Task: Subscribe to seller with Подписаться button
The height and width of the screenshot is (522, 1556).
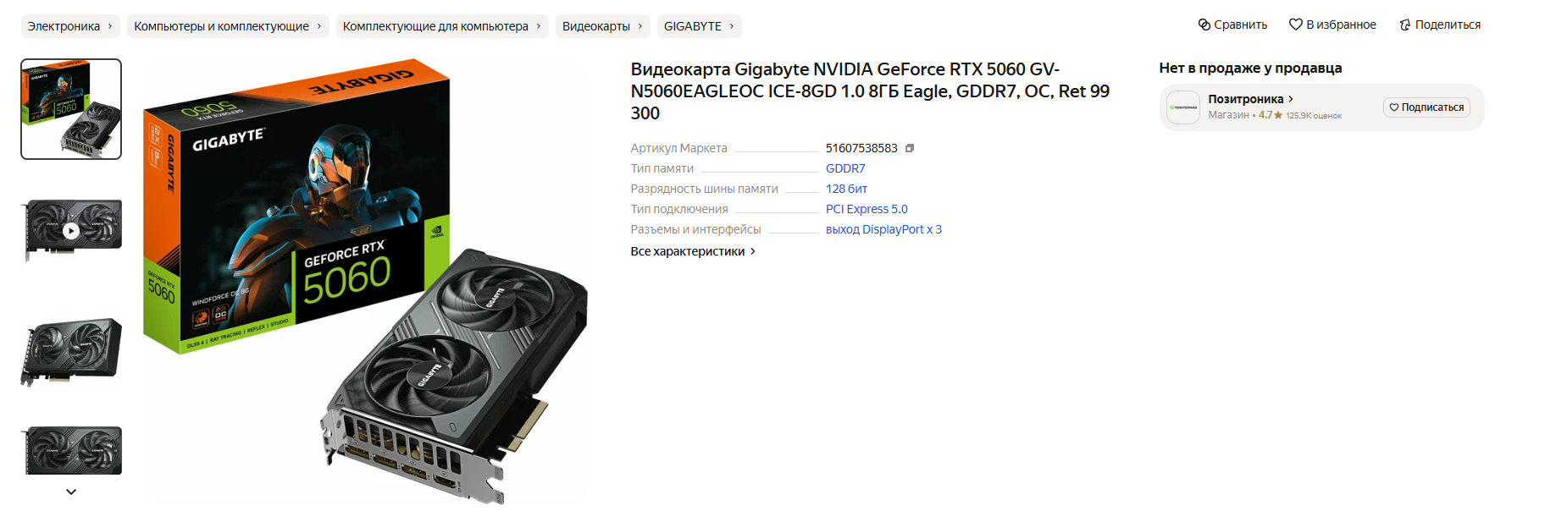Action: (x=1426, y=107)
